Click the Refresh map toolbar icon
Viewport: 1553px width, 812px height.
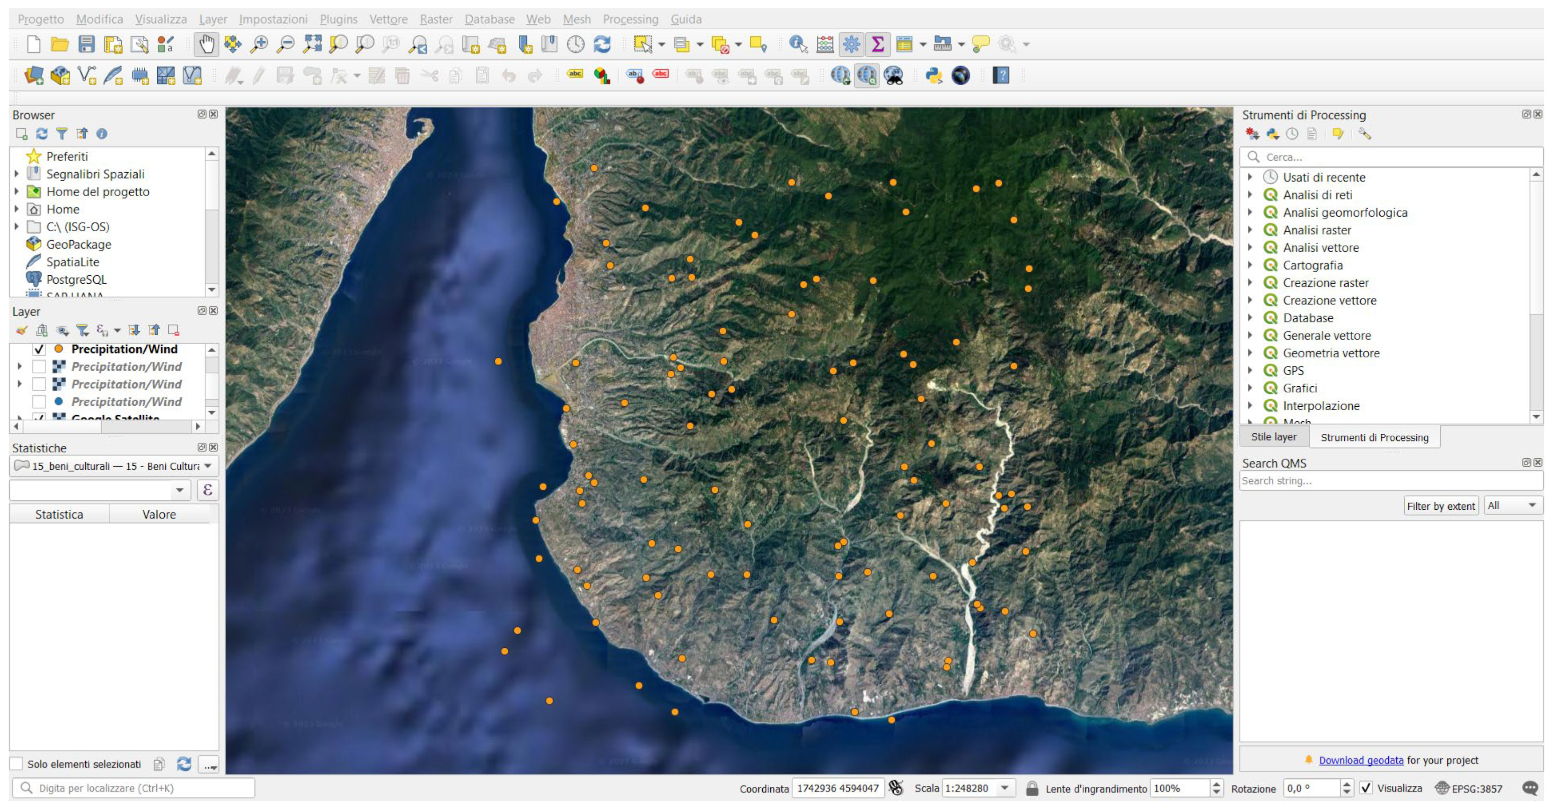tap(602, 44)
